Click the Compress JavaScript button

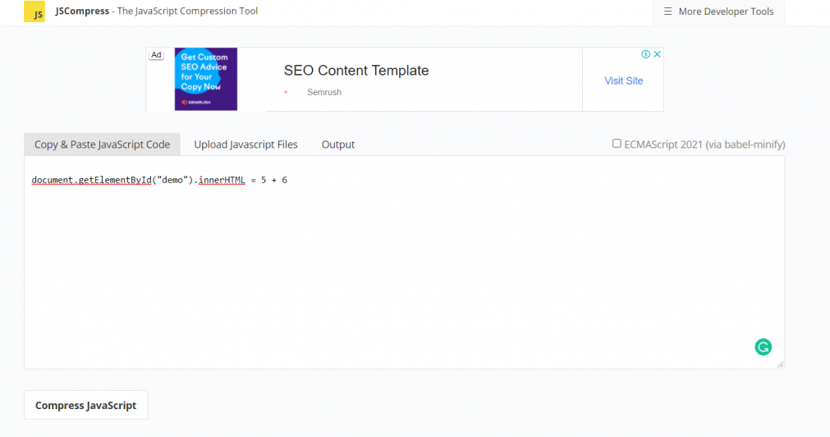click(85, 405)
